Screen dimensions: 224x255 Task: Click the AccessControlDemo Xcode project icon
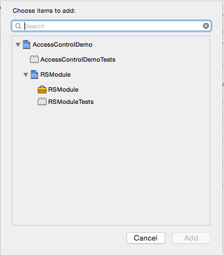point(27,44)
